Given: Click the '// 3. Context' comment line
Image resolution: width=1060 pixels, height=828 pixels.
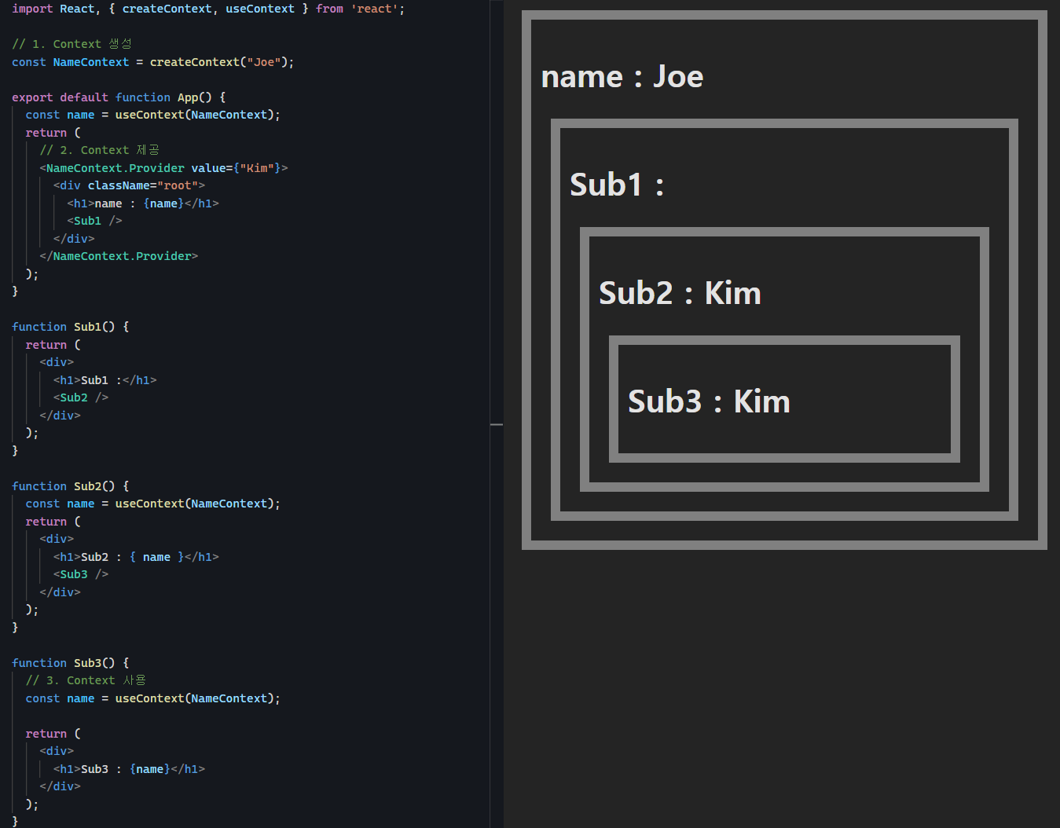Looking at the screenshot, I should [x=86, y=680].
